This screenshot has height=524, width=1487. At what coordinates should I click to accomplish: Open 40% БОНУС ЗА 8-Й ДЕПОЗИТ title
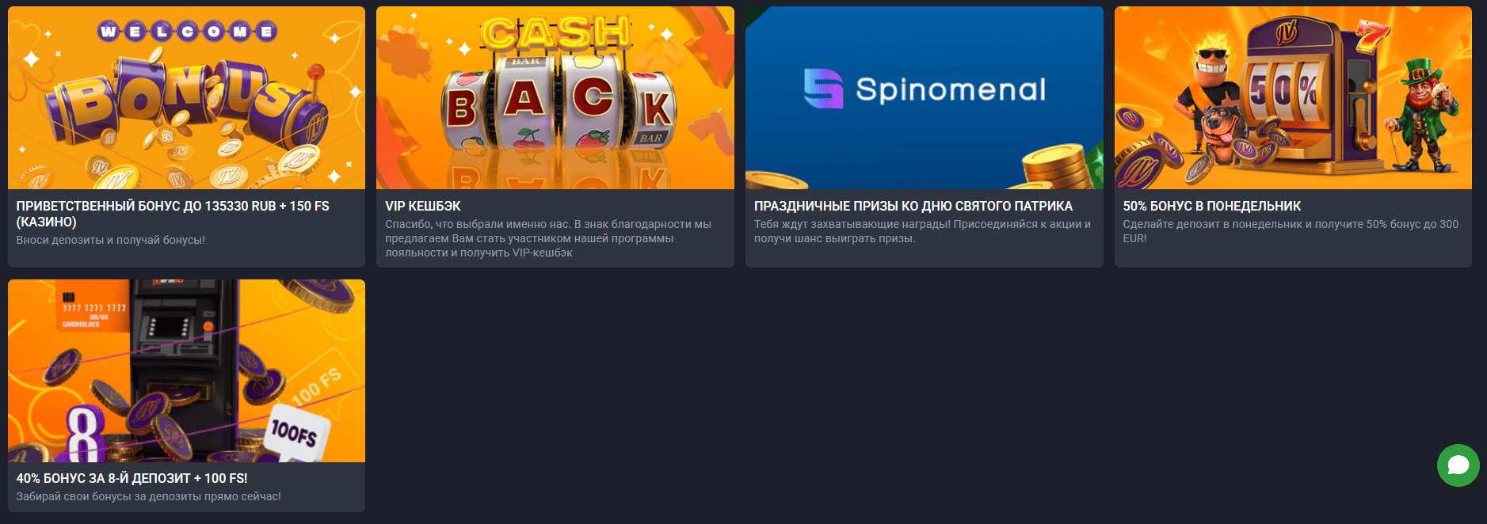132,478
